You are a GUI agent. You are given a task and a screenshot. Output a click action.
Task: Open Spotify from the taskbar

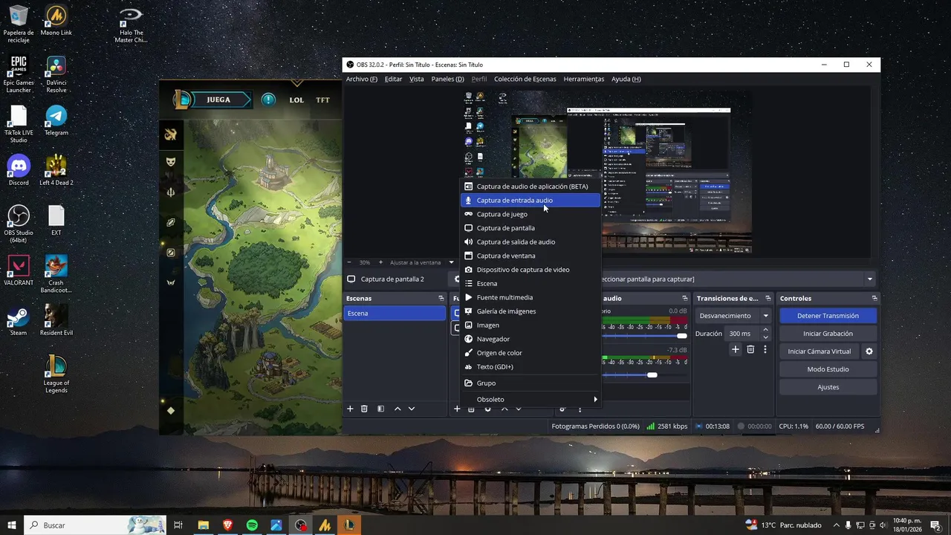point(252,525)
